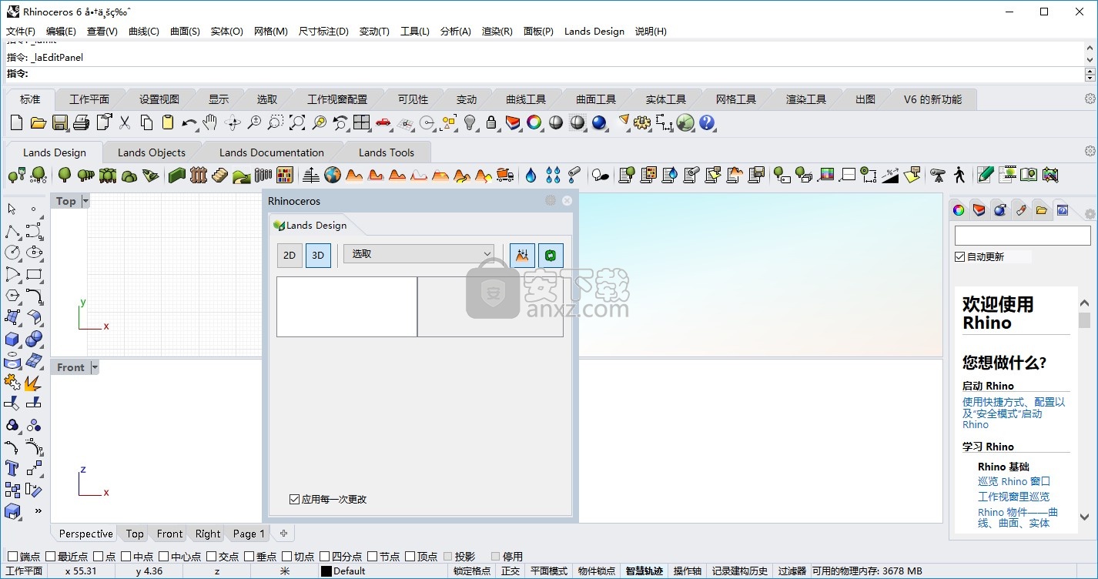Switch to the 曲线工具 toolbar tab

click(x=526, y=99)
